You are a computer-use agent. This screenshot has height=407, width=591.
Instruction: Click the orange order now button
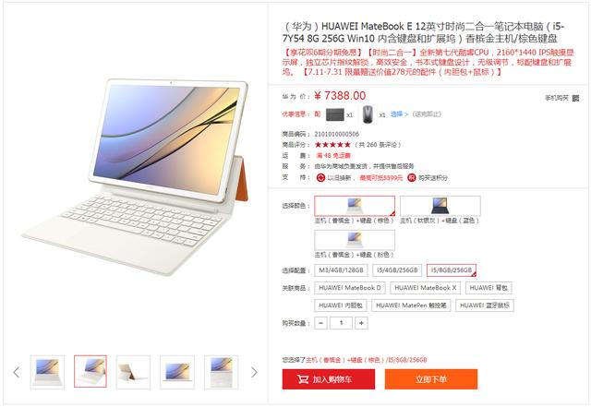point(431,379)
